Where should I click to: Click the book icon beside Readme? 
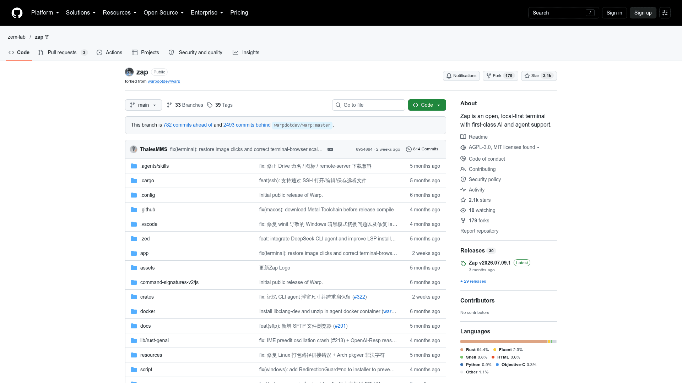[x=463, y=137]
